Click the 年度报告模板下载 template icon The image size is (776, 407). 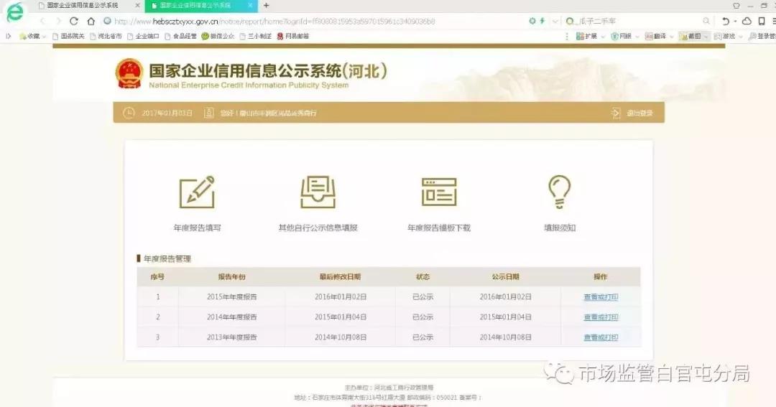(x=439, y=192)
